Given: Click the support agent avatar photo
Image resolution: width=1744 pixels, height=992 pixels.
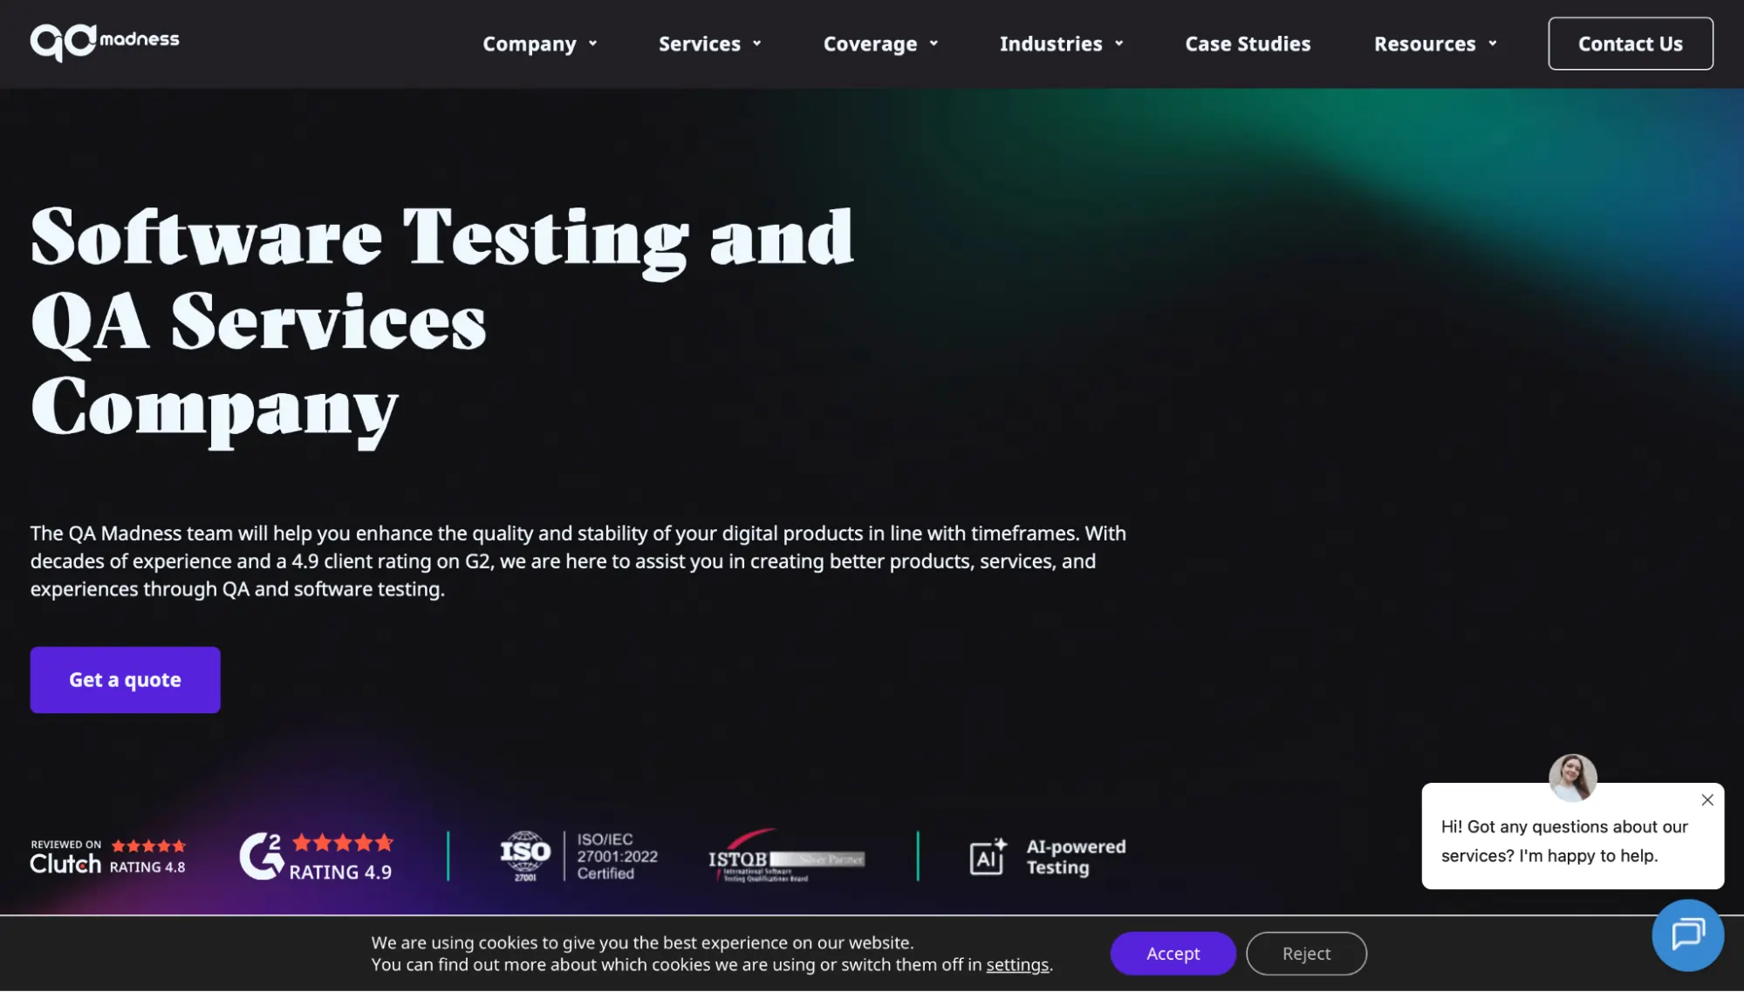Looking at the screenshot, I should 1571,778.
